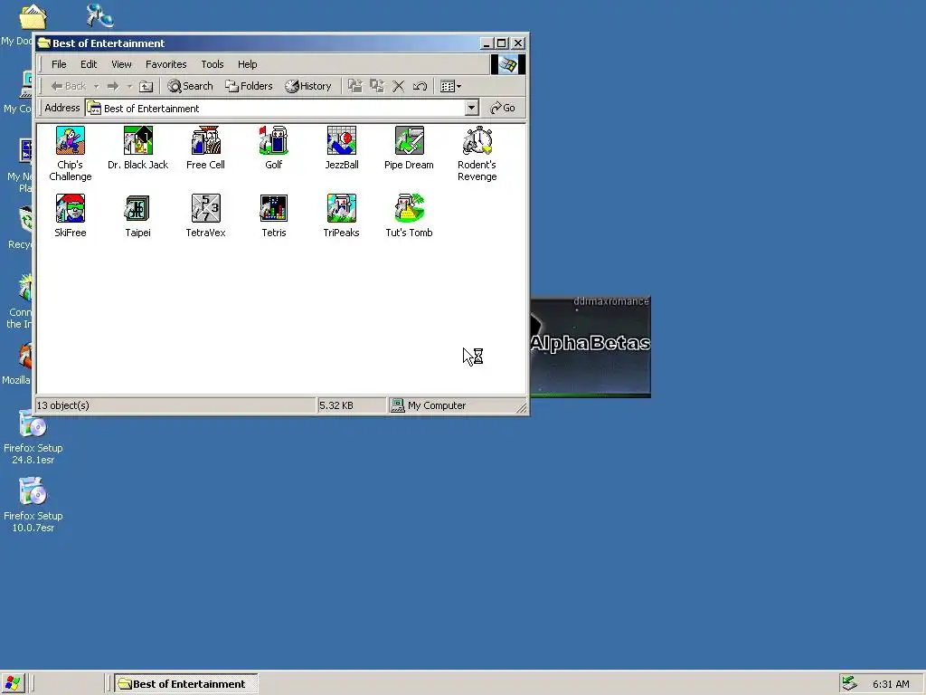Click the Windows logo throbber icon
Image resolution: width=926 pixels, height=695 pixels.
coord(508,64)
